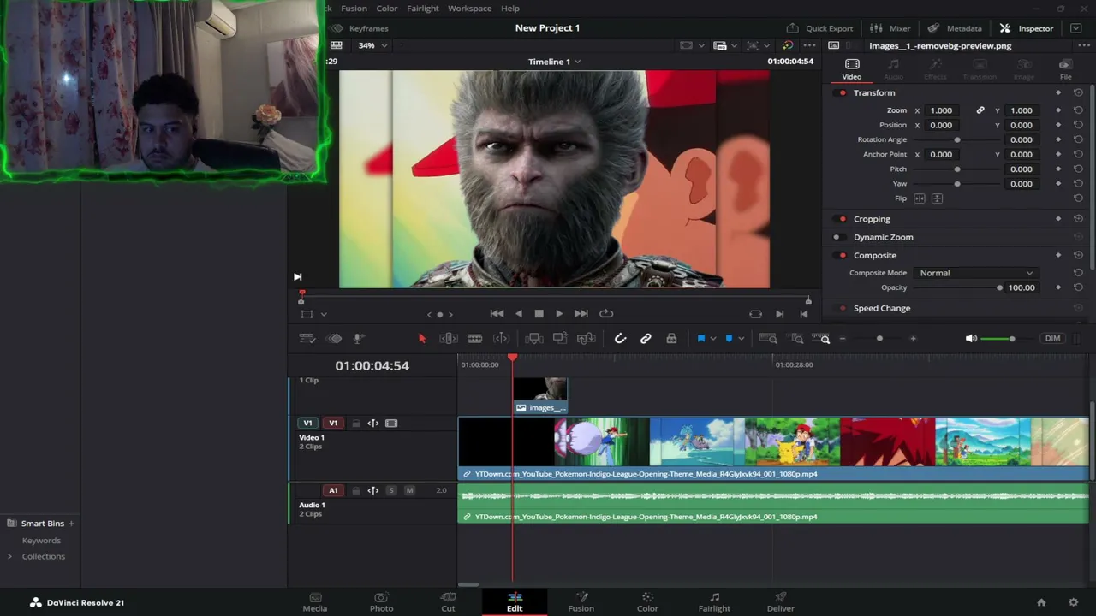Toggle the Inspector panel button
The image size is (1096, 616).
(1026, 28)
